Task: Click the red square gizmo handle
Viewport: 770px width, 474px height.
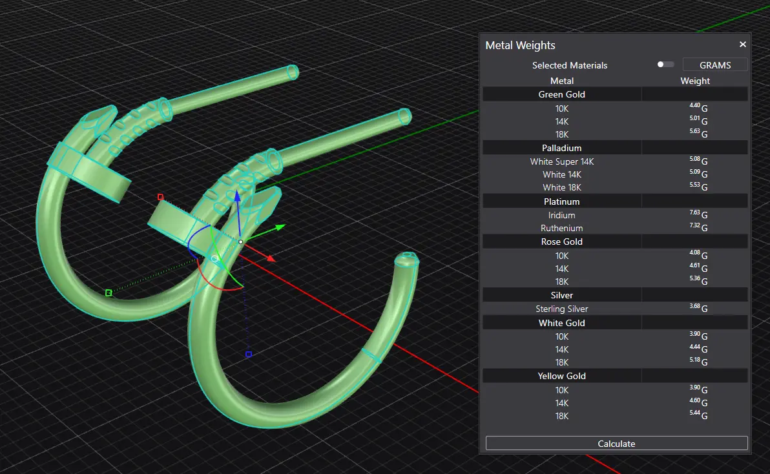Action: (x=161, y=197)
